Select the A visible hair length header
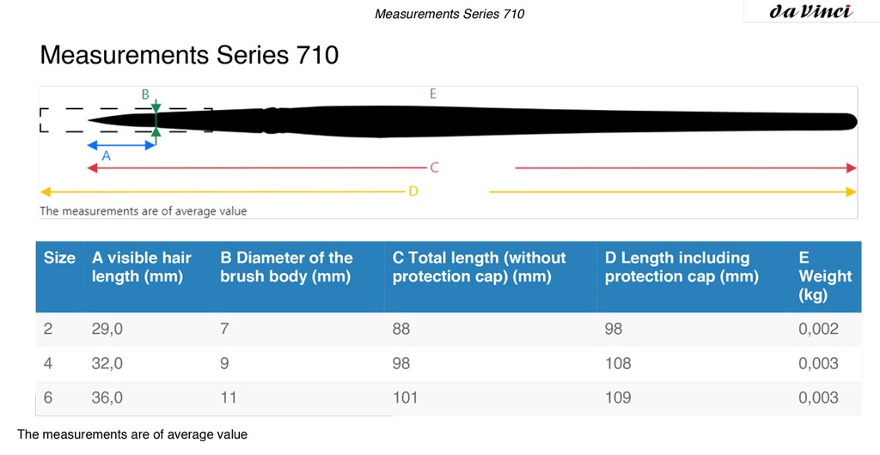The width and height of the screenshot is (880, 455). tap(142, 267)
